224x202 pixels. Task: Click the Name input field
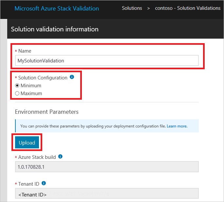107,60
